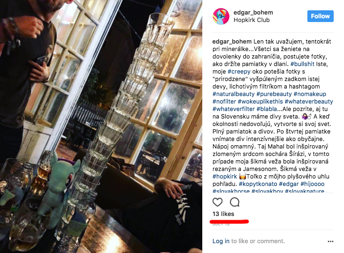Like the post with heart icon
This screenshot has width=344, height=253.
pos(217,202)
